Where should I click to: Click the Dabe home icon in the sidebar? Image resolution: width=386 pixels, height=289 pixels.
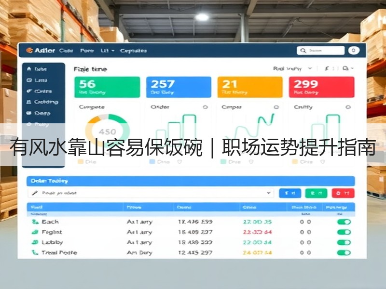pyautogui.click(x=29, y=69)
